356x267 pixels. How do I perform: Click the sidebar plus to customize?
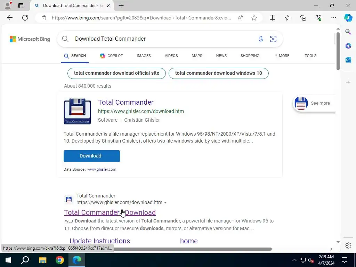[348, 82]
